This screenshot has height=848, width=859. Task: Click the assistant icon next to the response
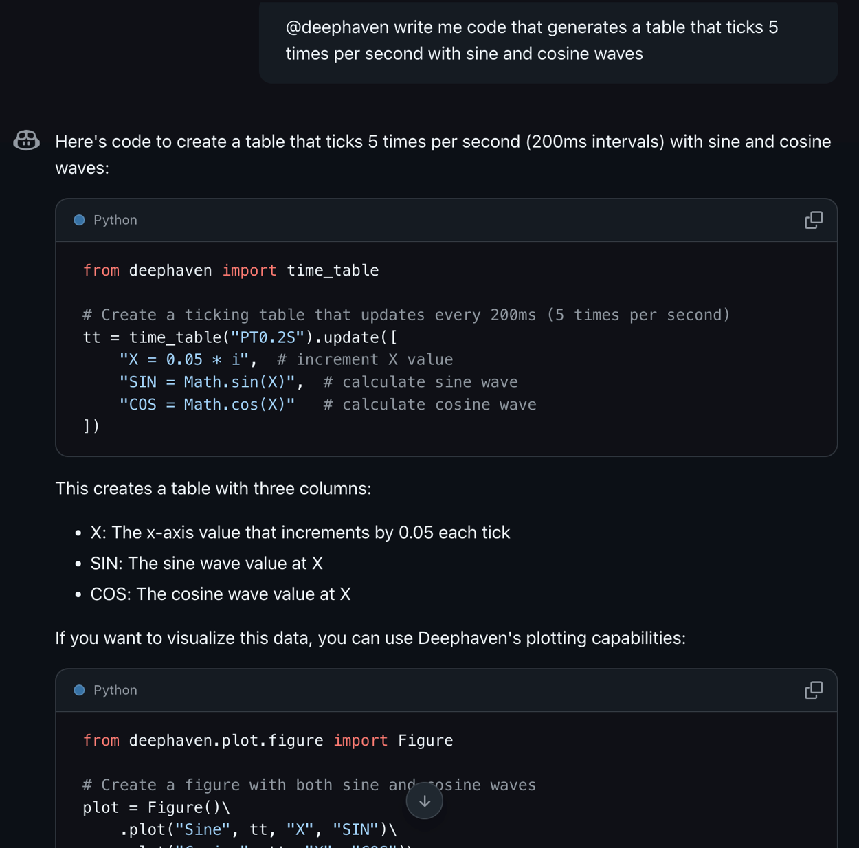pos(26,141)
